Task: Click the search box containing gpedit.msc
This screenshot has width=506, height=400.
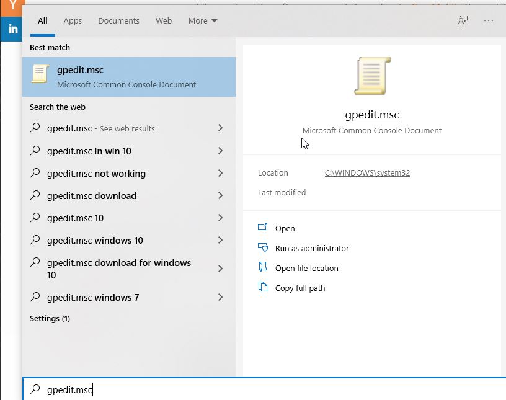Action: (264, 389)
